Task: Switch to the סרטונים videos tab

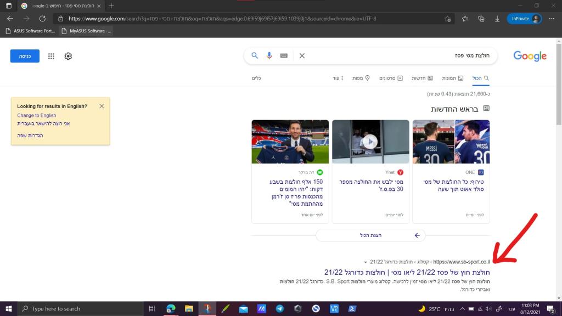Action: click(391, 78)
